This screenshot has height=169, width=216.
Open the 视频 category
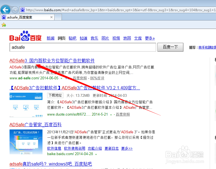coord(116,38)
